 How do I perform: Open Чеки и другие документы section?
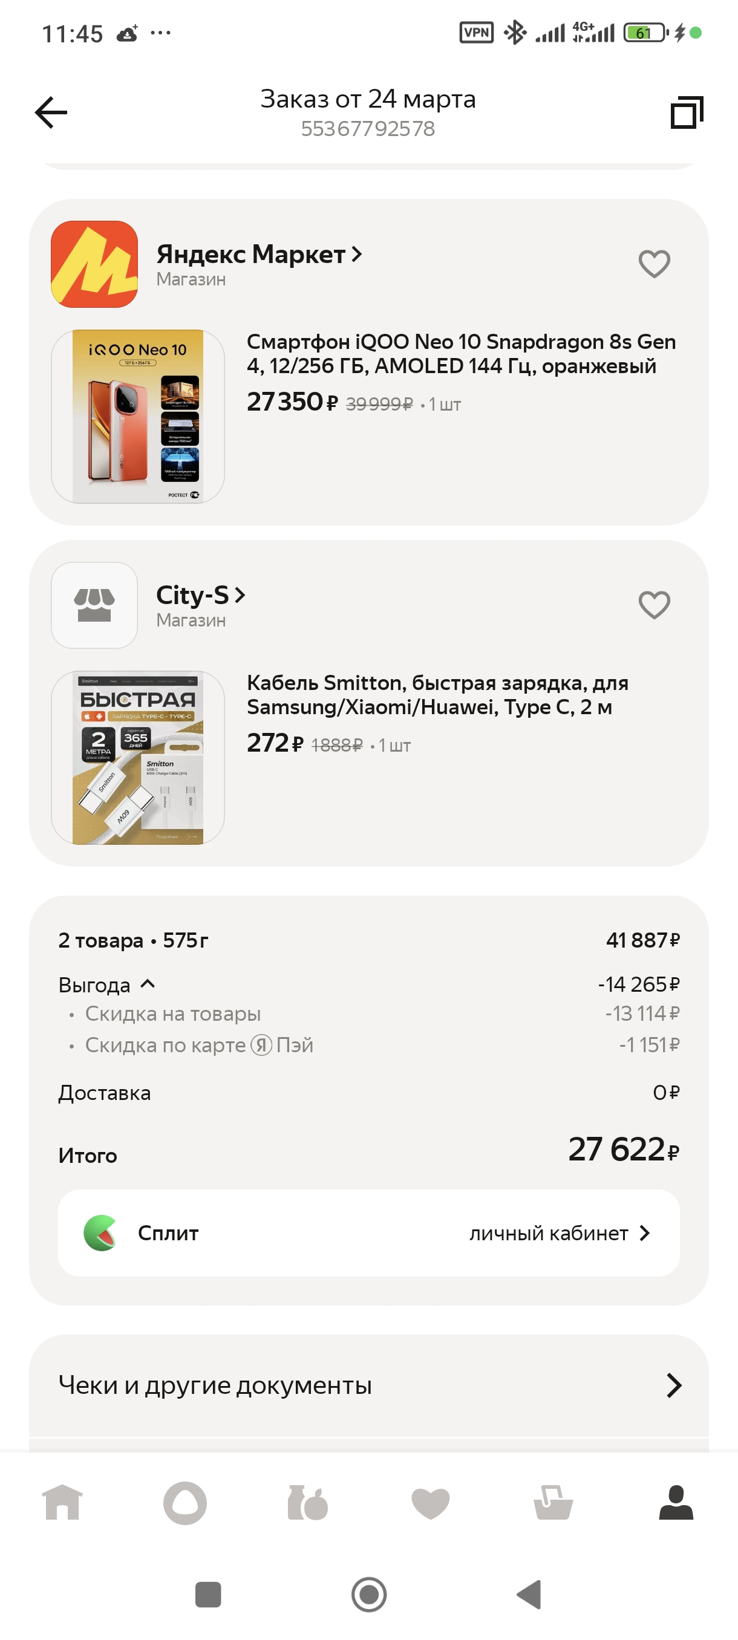point(368,1385)
